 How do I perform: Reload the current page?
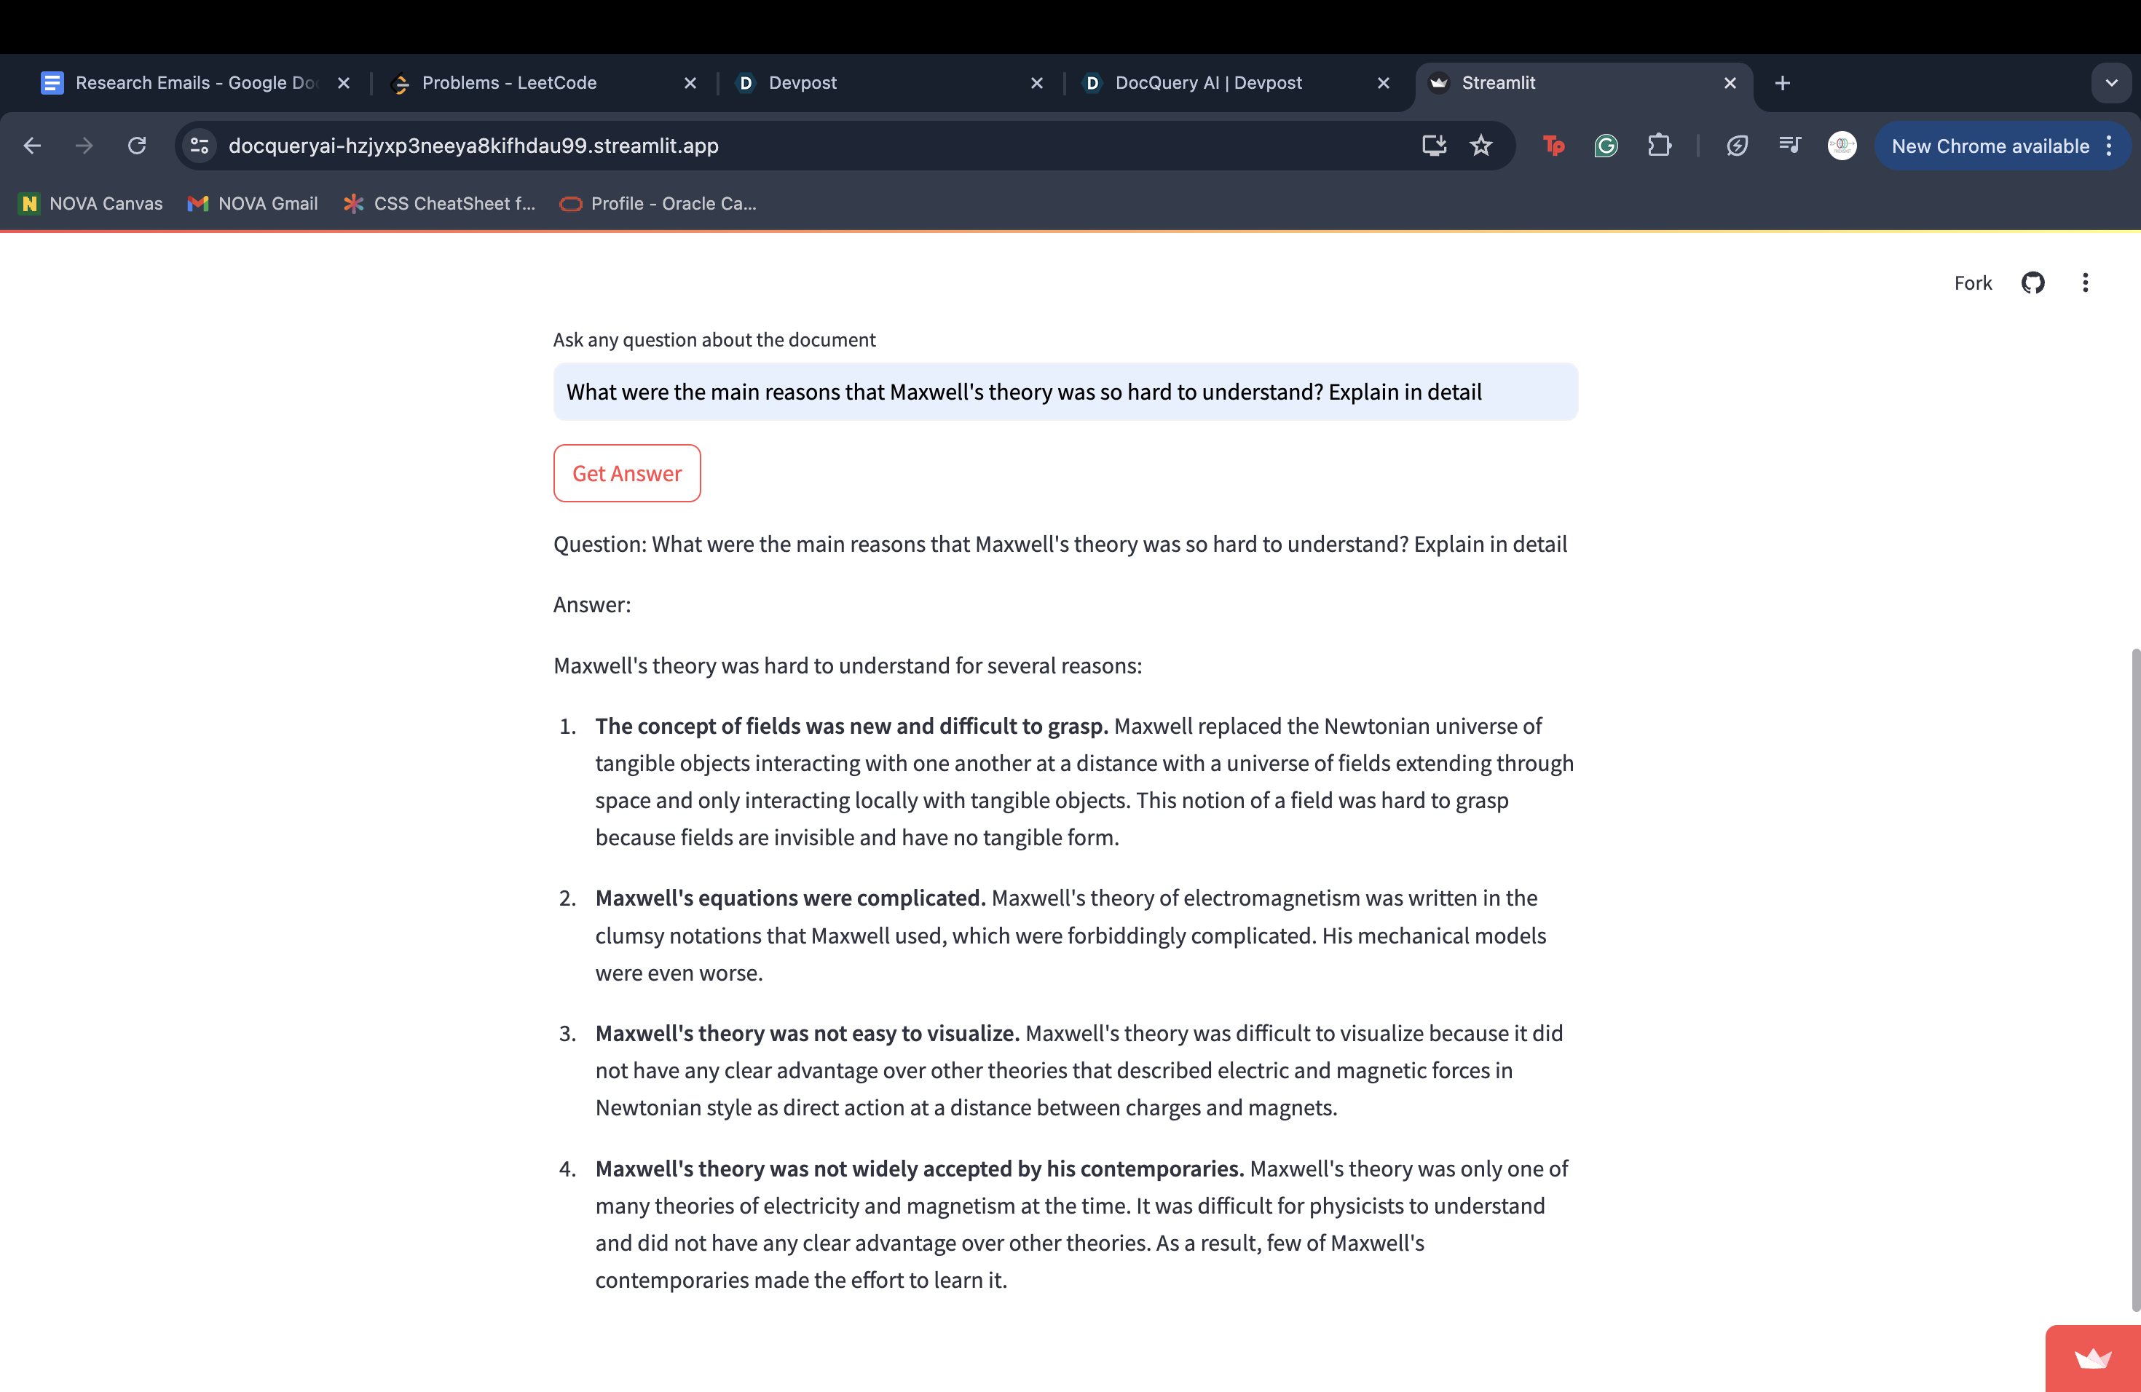[137, 146]
